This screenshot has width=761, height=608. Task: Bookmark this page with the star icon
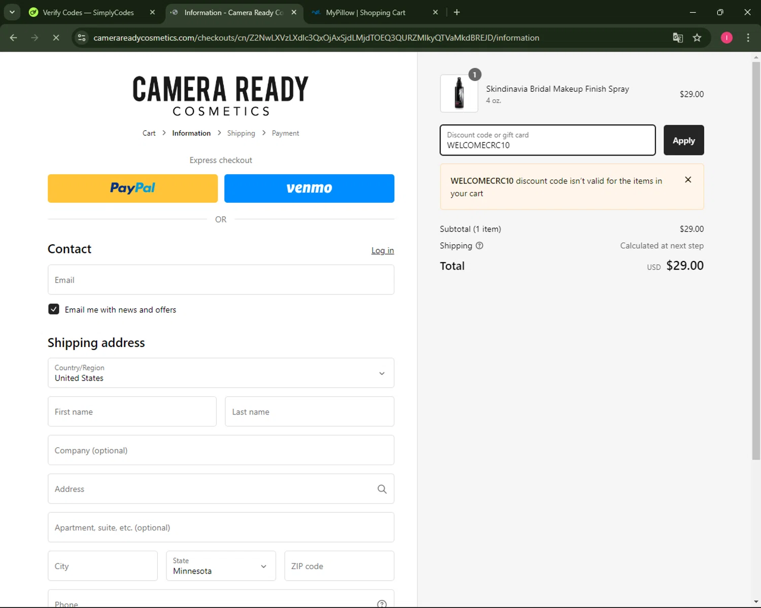coord(697,37)
